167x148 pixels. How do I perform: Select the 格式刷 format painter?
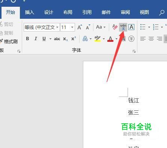(x=9, y=41)
